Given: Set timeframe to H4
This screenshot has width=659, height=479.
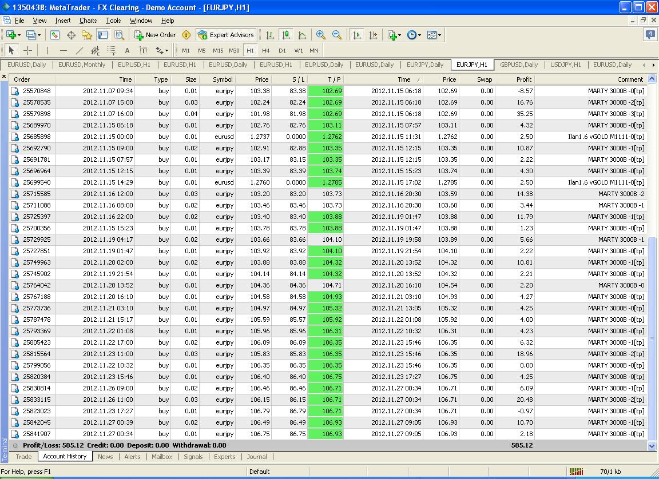Looking at the screenshot, I should pos(265,51).
